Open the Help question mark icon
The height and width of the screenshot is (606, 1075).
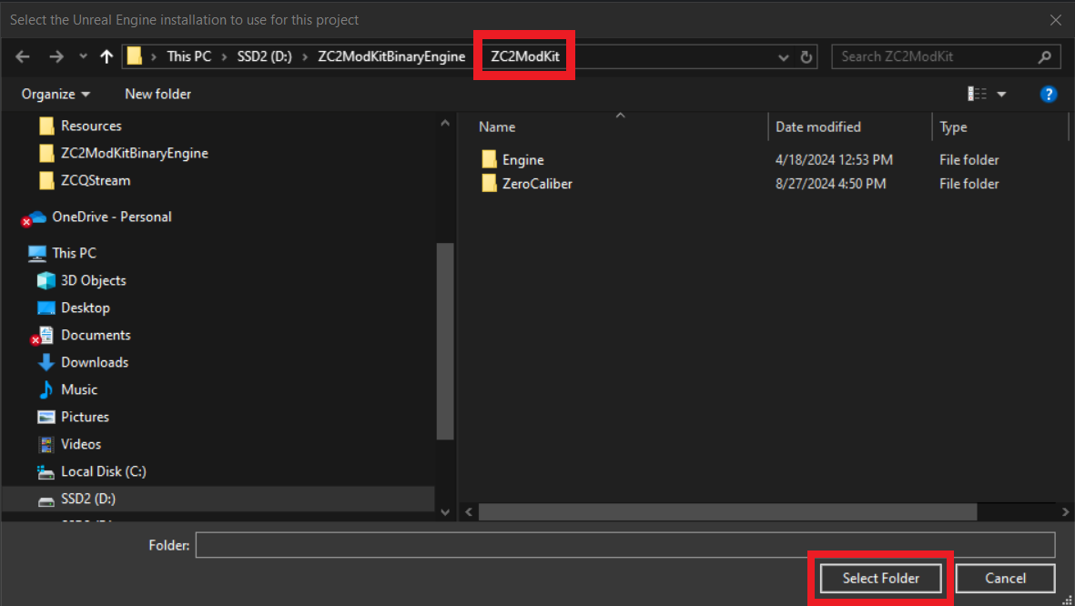pos(1048,94)
